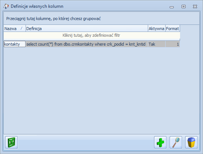Maximize the Definicje własnych kolumn window

183,6
